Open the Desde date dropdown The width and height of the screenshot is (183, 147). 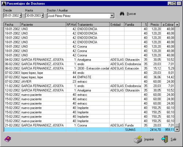coord(20,15)
